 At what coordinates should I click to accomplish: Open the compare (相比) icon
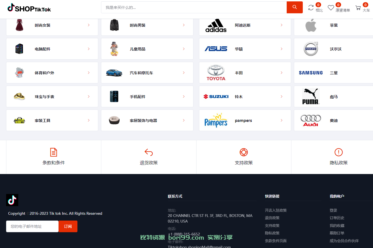coord(311,8)
